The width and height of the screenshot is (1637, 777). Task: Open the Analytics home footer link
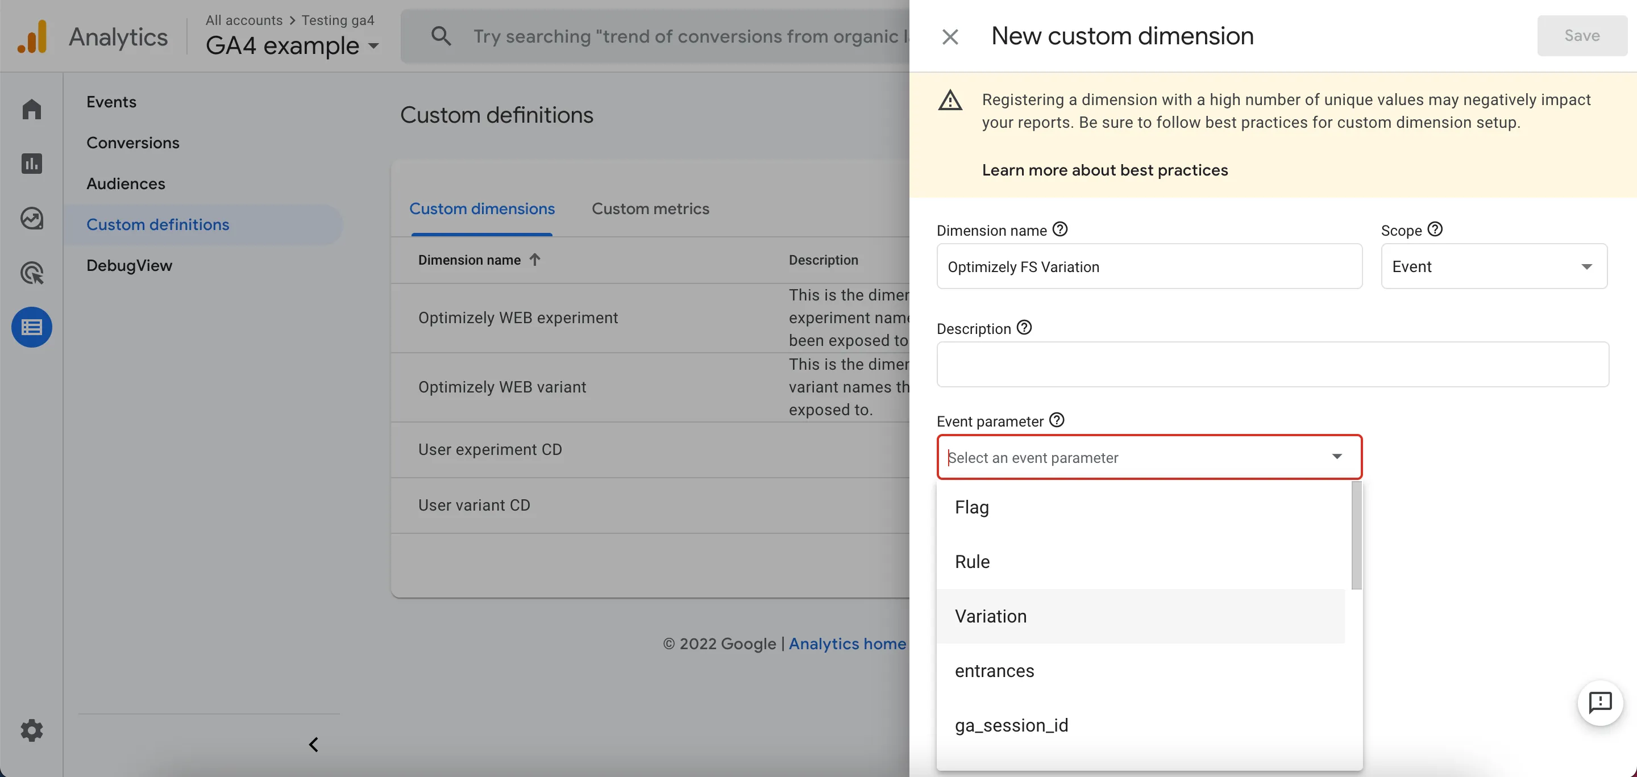click(847, 644)
